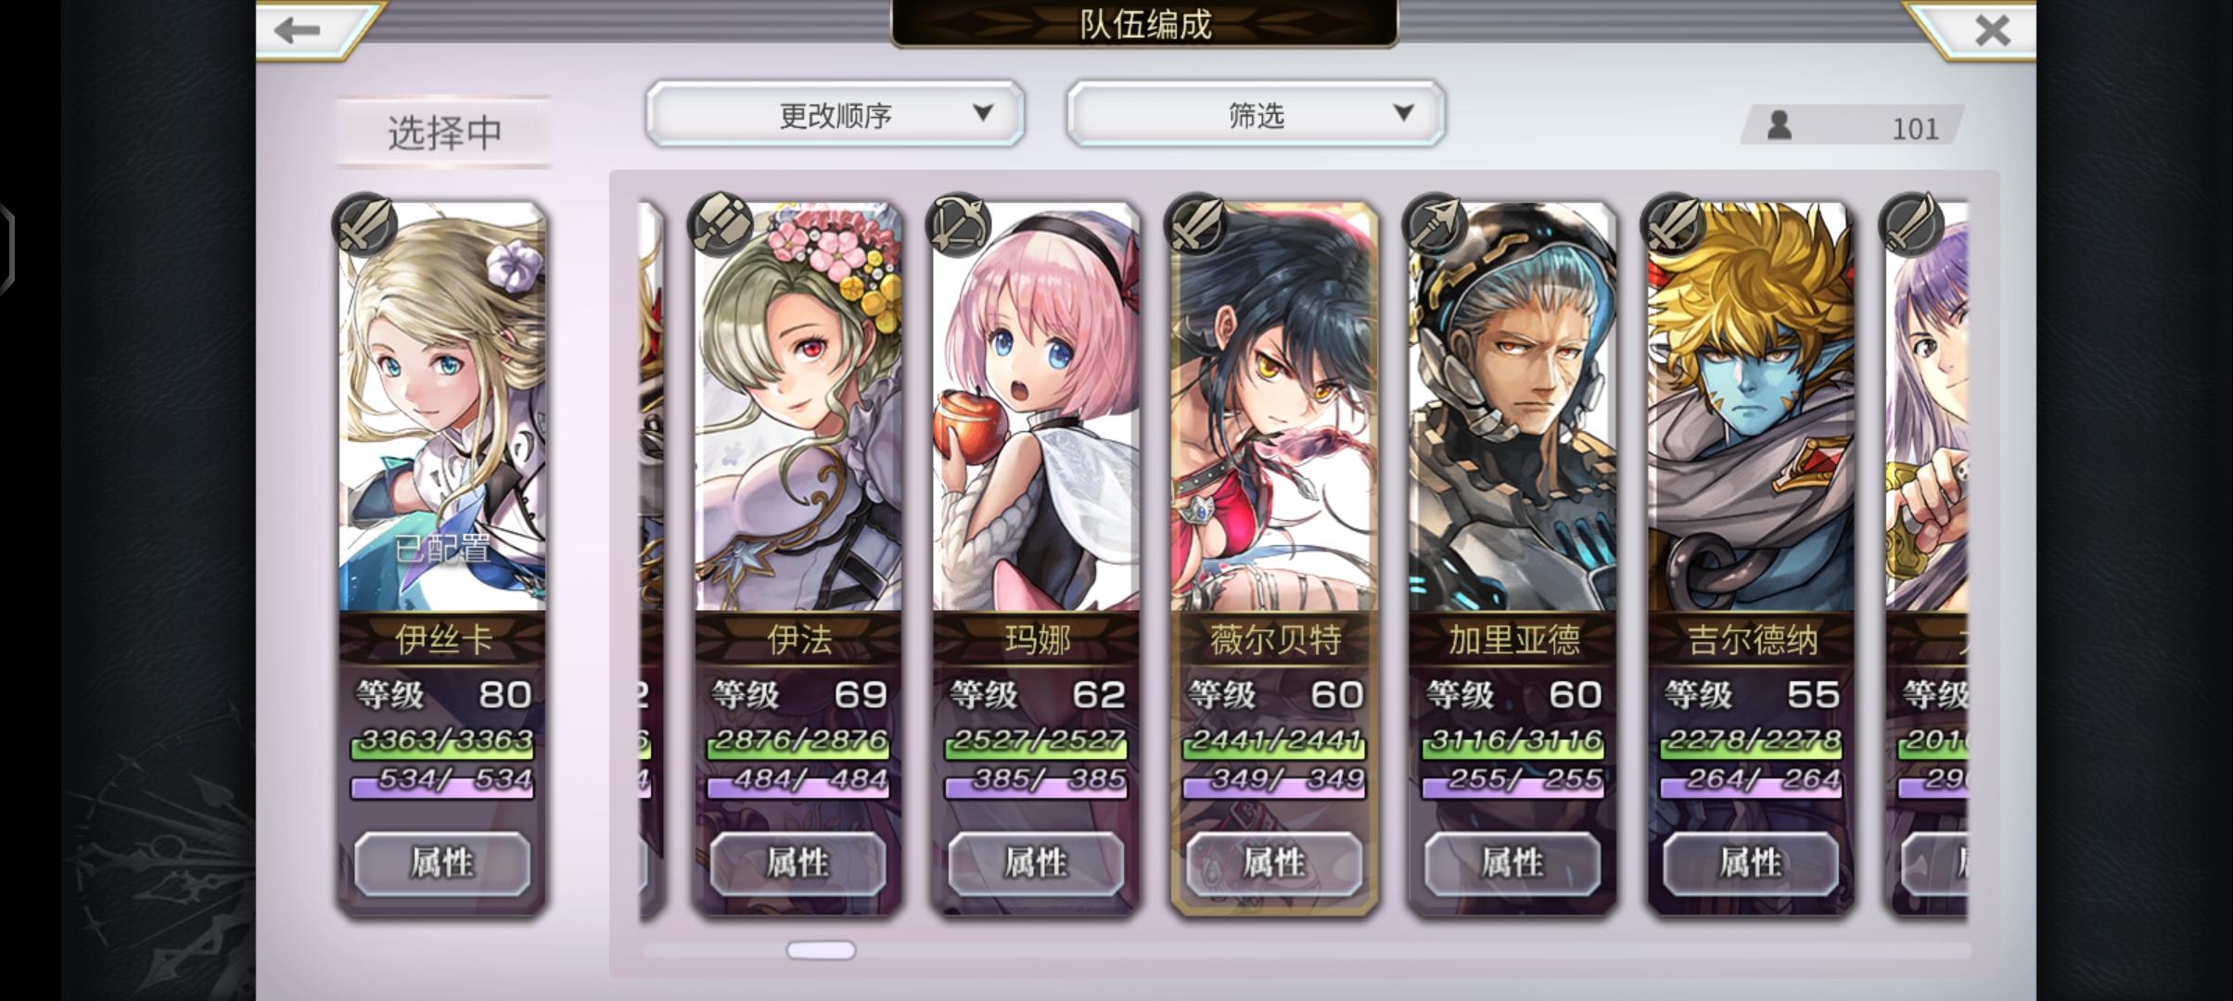Click the sword class icon on 伊丝卡's card
This screenshot has height=1001, width=2233.
click(364, 224)
